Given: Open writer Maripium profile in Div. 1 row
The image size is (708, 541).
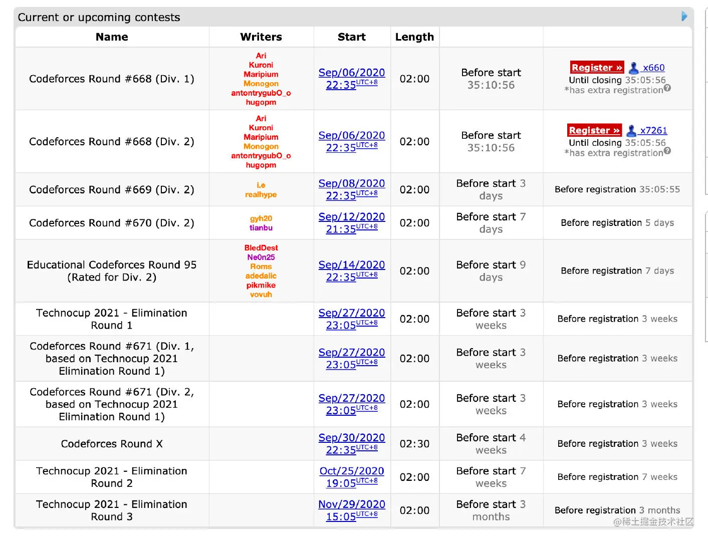Looking at the screenshot, I should click(261, 74).
